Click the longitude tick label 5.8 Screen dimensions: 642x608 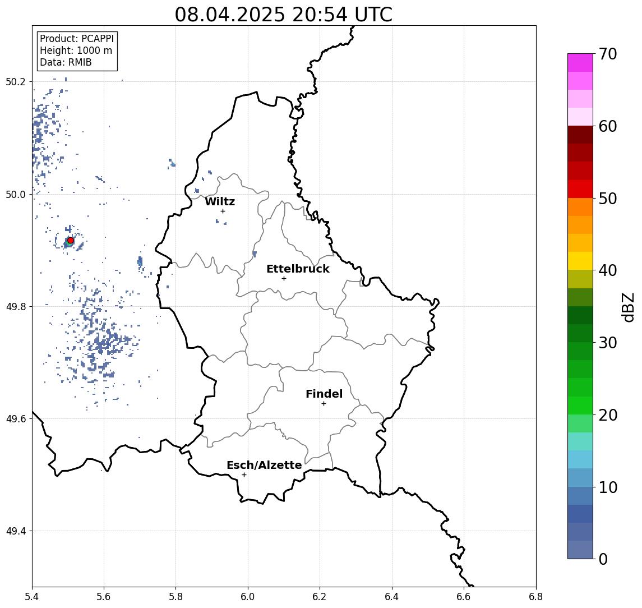tap(175, 597)
